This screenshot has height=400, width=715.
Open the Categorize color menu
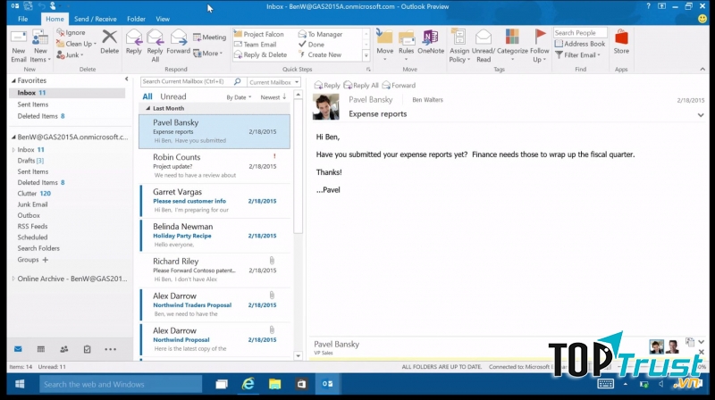512,46
